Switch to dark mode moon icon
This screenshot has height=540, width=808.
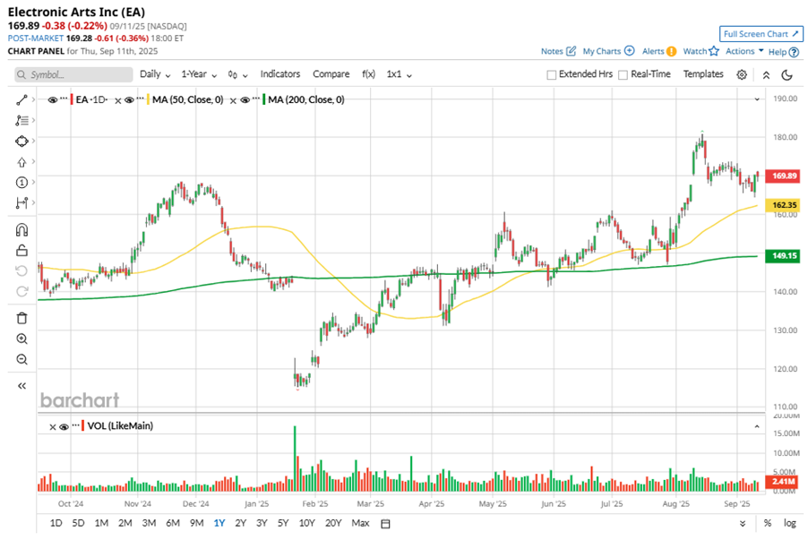787,75
